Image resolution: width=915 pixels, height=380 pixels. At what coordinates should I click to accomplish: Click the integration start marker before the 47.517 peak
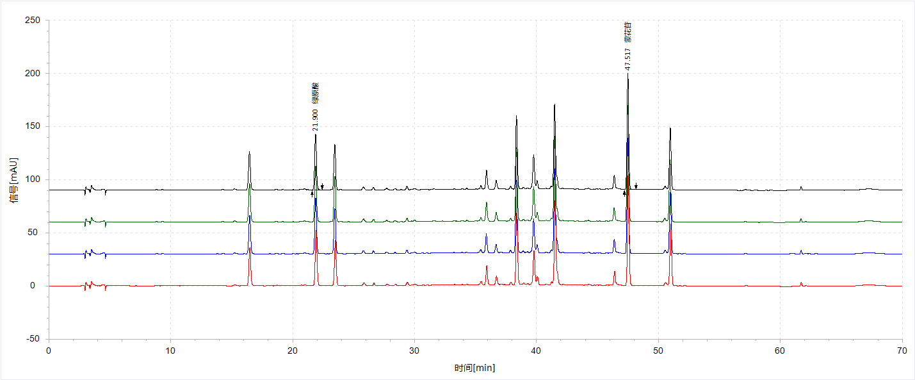pyautogui.click(x=624, y=193)
